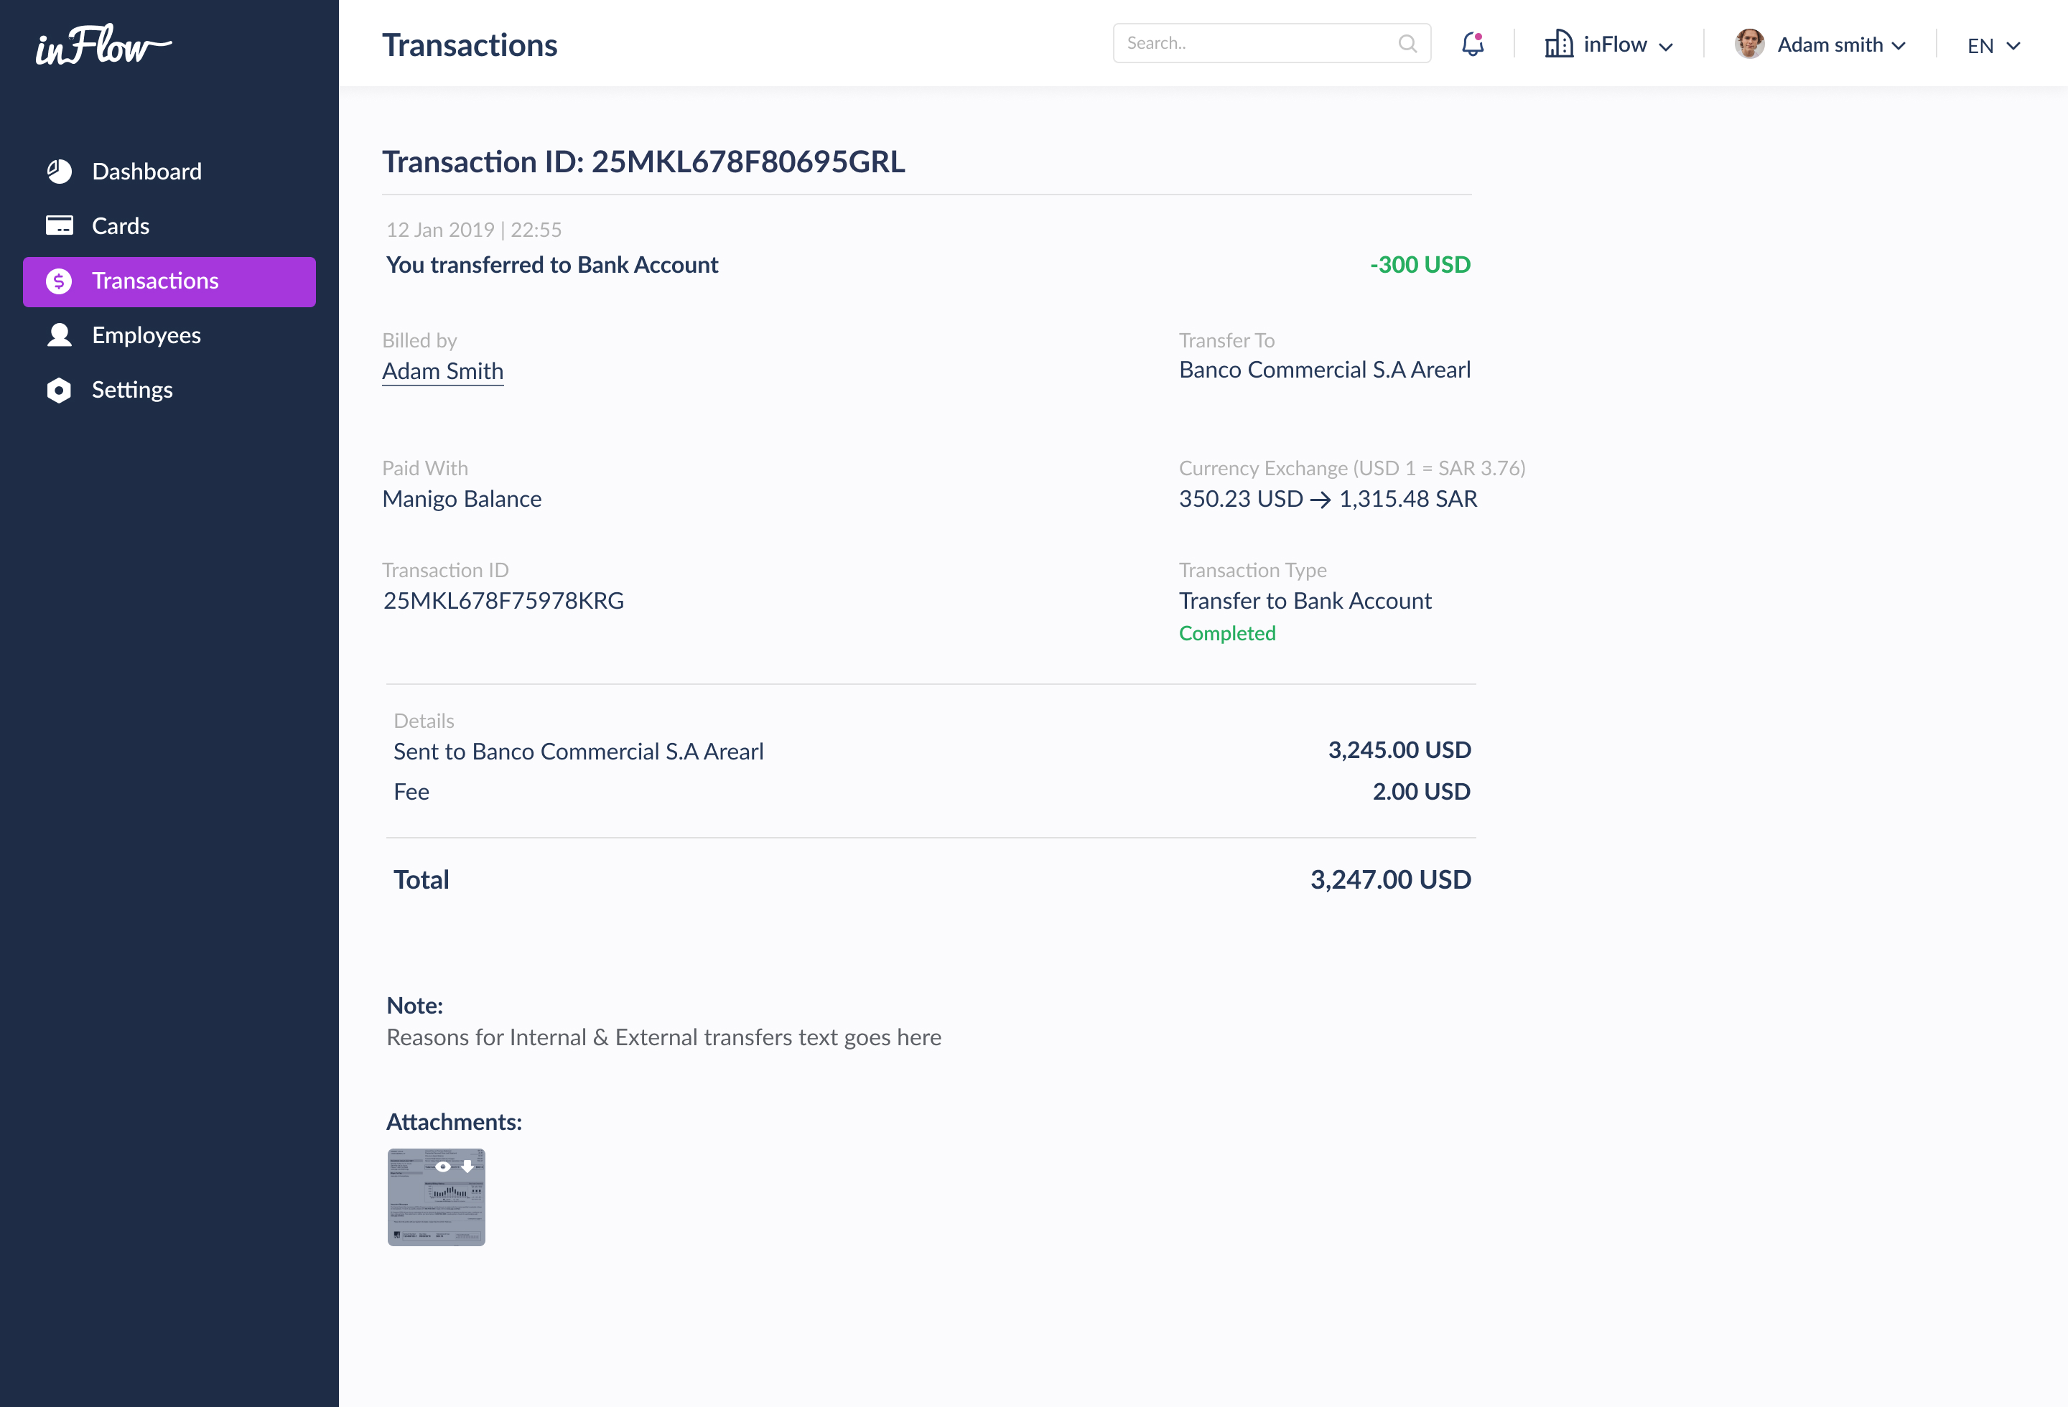2068x1407 pixels.
Task: Go to the Dashboard page
Action: (146, 172)
